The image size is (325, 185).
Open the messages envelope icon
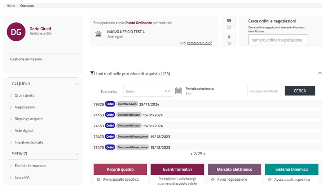coord(229,27)
